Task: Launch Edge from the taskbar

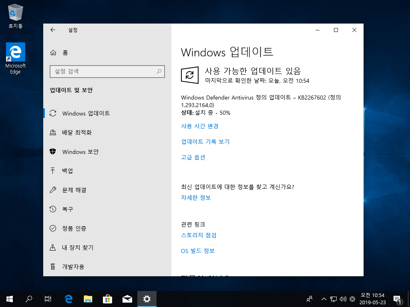Action: 68,299
